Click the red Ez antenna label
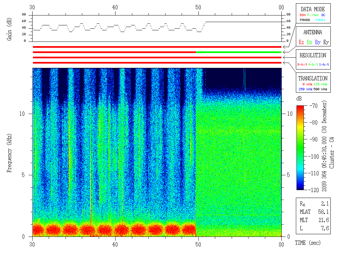This screenshot has height=253, width=337. click(301, 42)
